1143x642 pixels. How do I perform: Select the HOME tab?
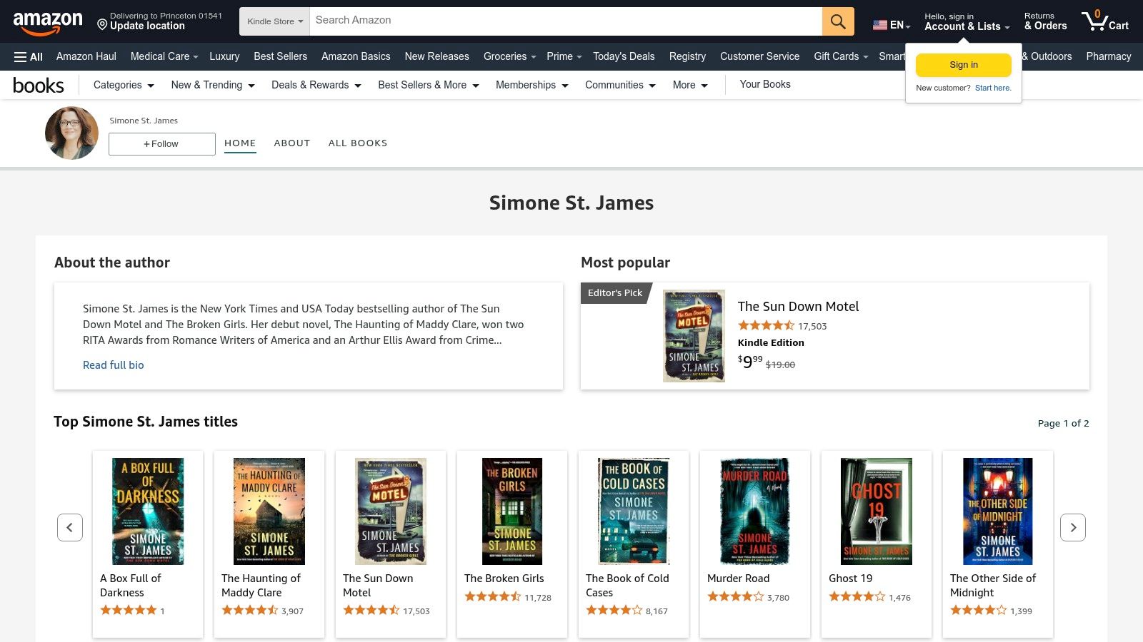(x=240, y=143)
